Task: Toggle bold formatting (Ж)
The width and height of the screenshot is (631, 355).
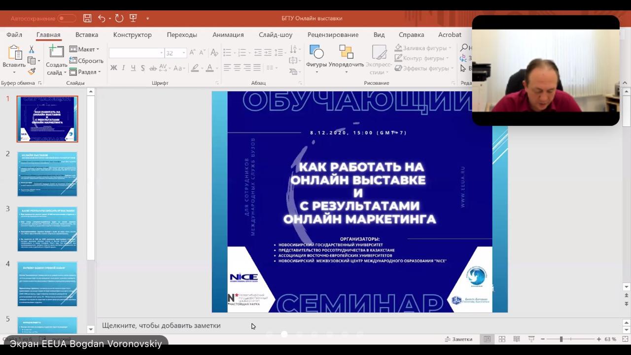Action: pyautogui.click(x=113, y=68)
